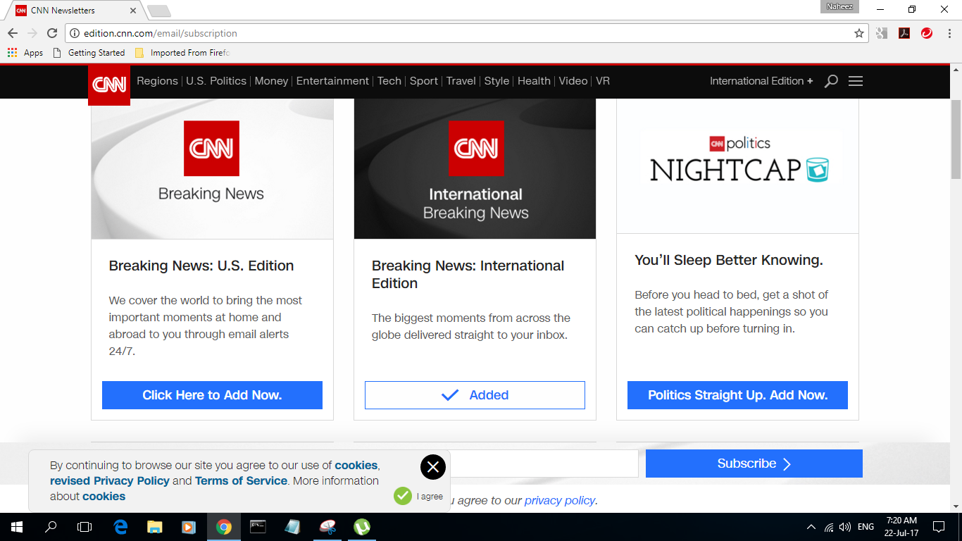Bookmark this page with the star icon

[x=859, y=33]
